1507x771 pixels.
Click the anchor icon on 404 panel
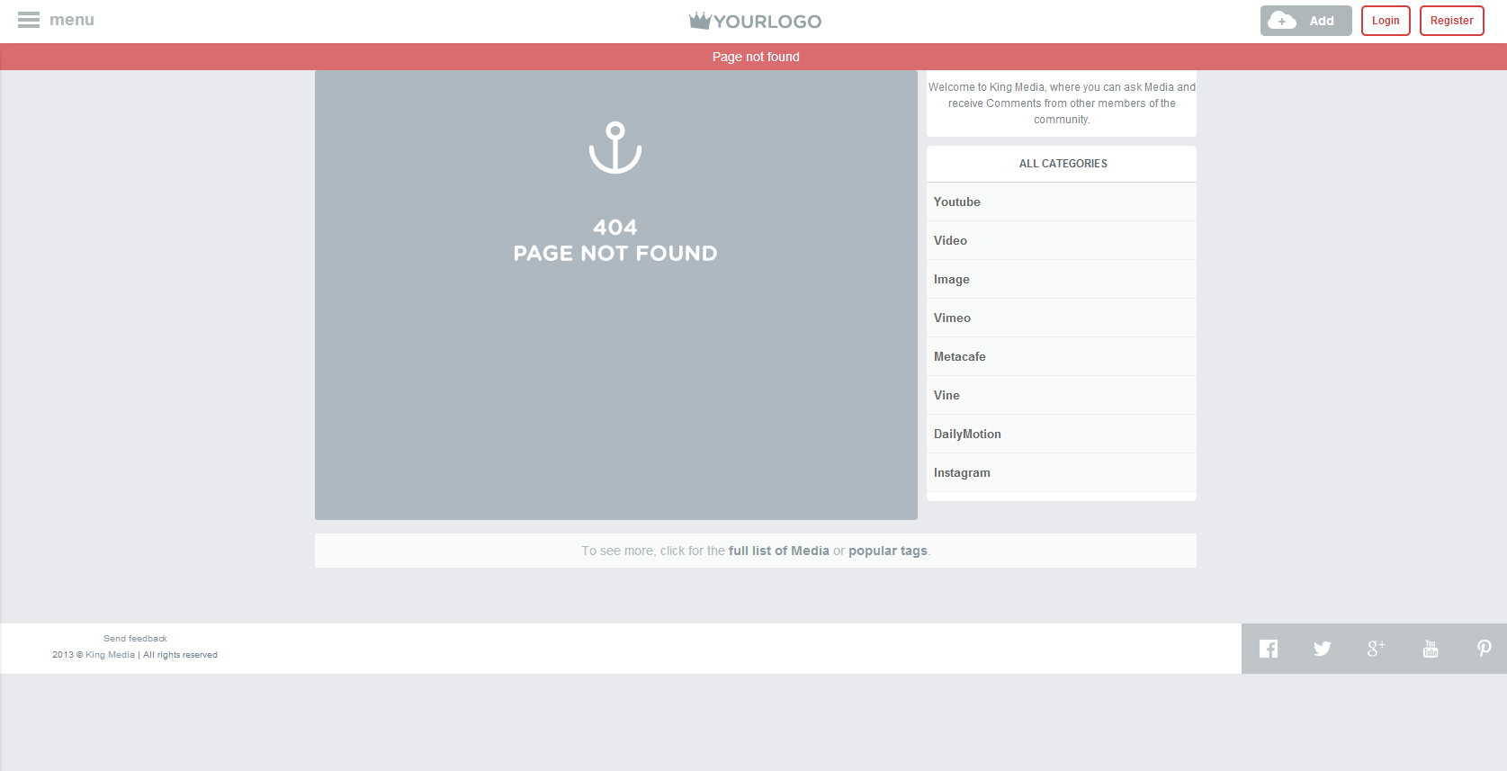615,148
